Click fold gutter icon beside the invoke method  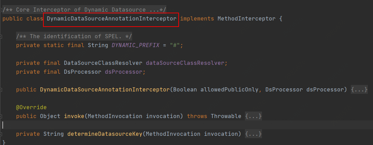(x=1, y=116)
